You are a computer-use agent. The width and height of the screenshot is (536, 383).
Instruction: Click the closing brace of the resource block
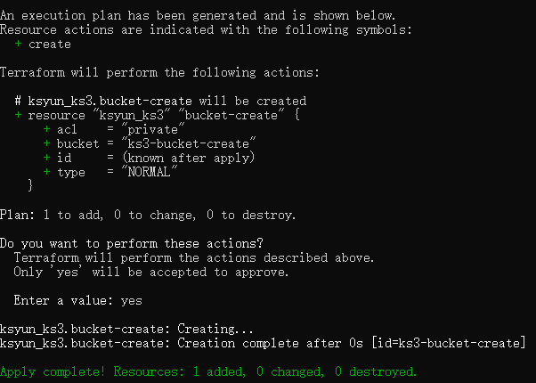(31, 186)
